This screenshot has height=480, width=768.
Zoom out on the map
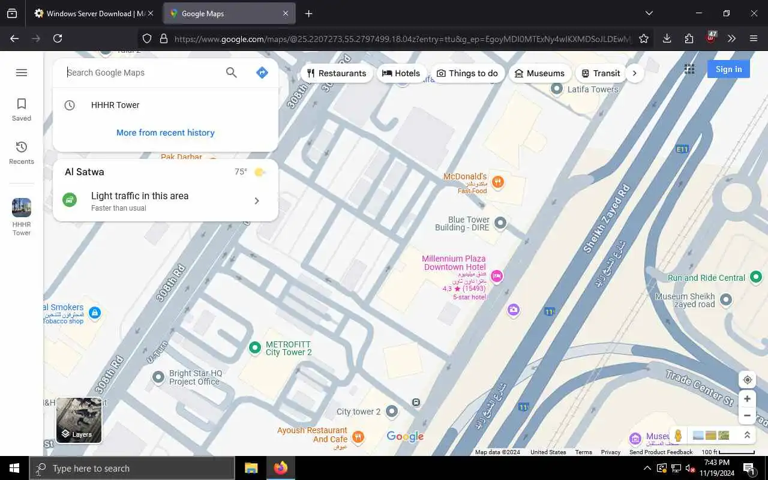pos(747,415)
